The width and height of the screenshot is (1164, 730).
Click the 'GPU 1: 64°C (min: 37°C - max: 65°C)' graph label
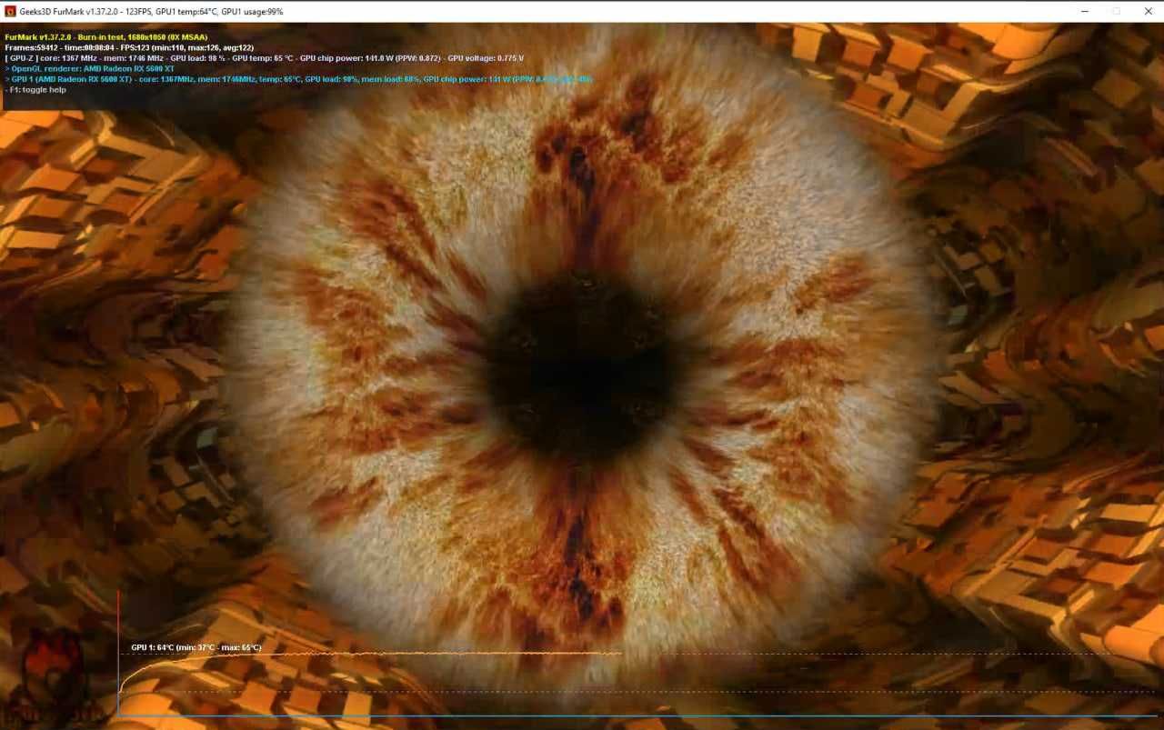[x=196, y=647]
